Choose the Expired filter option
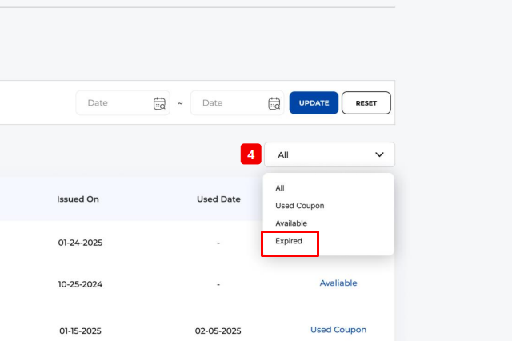This screenshot has height=341, width=512. 289,241
